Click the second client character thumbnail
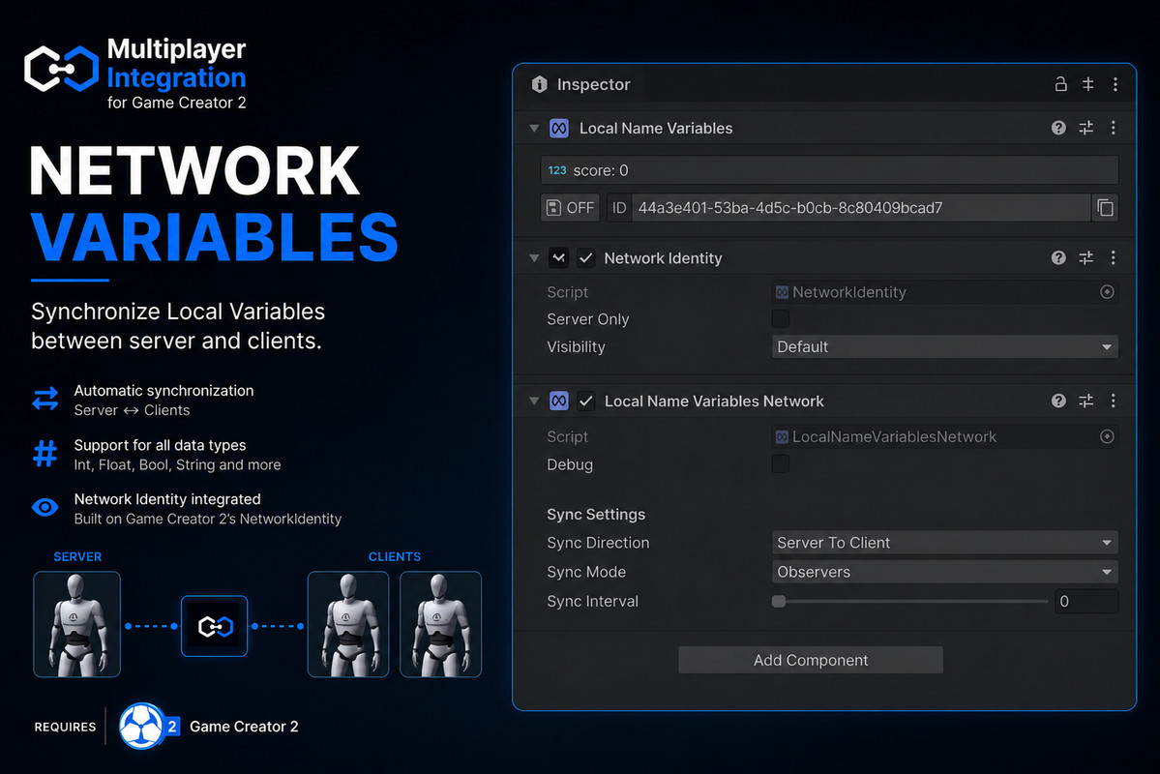Viewport: 1160px width, 774px height. pos(441,625)
